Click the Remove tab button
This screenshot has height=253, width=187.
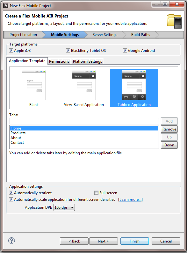tap(169, 129)
